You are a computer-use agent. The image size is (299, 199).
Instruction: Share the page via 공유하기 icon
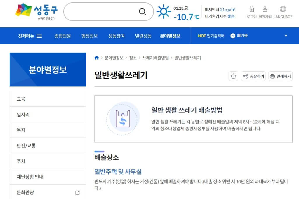tap(253, 76)
